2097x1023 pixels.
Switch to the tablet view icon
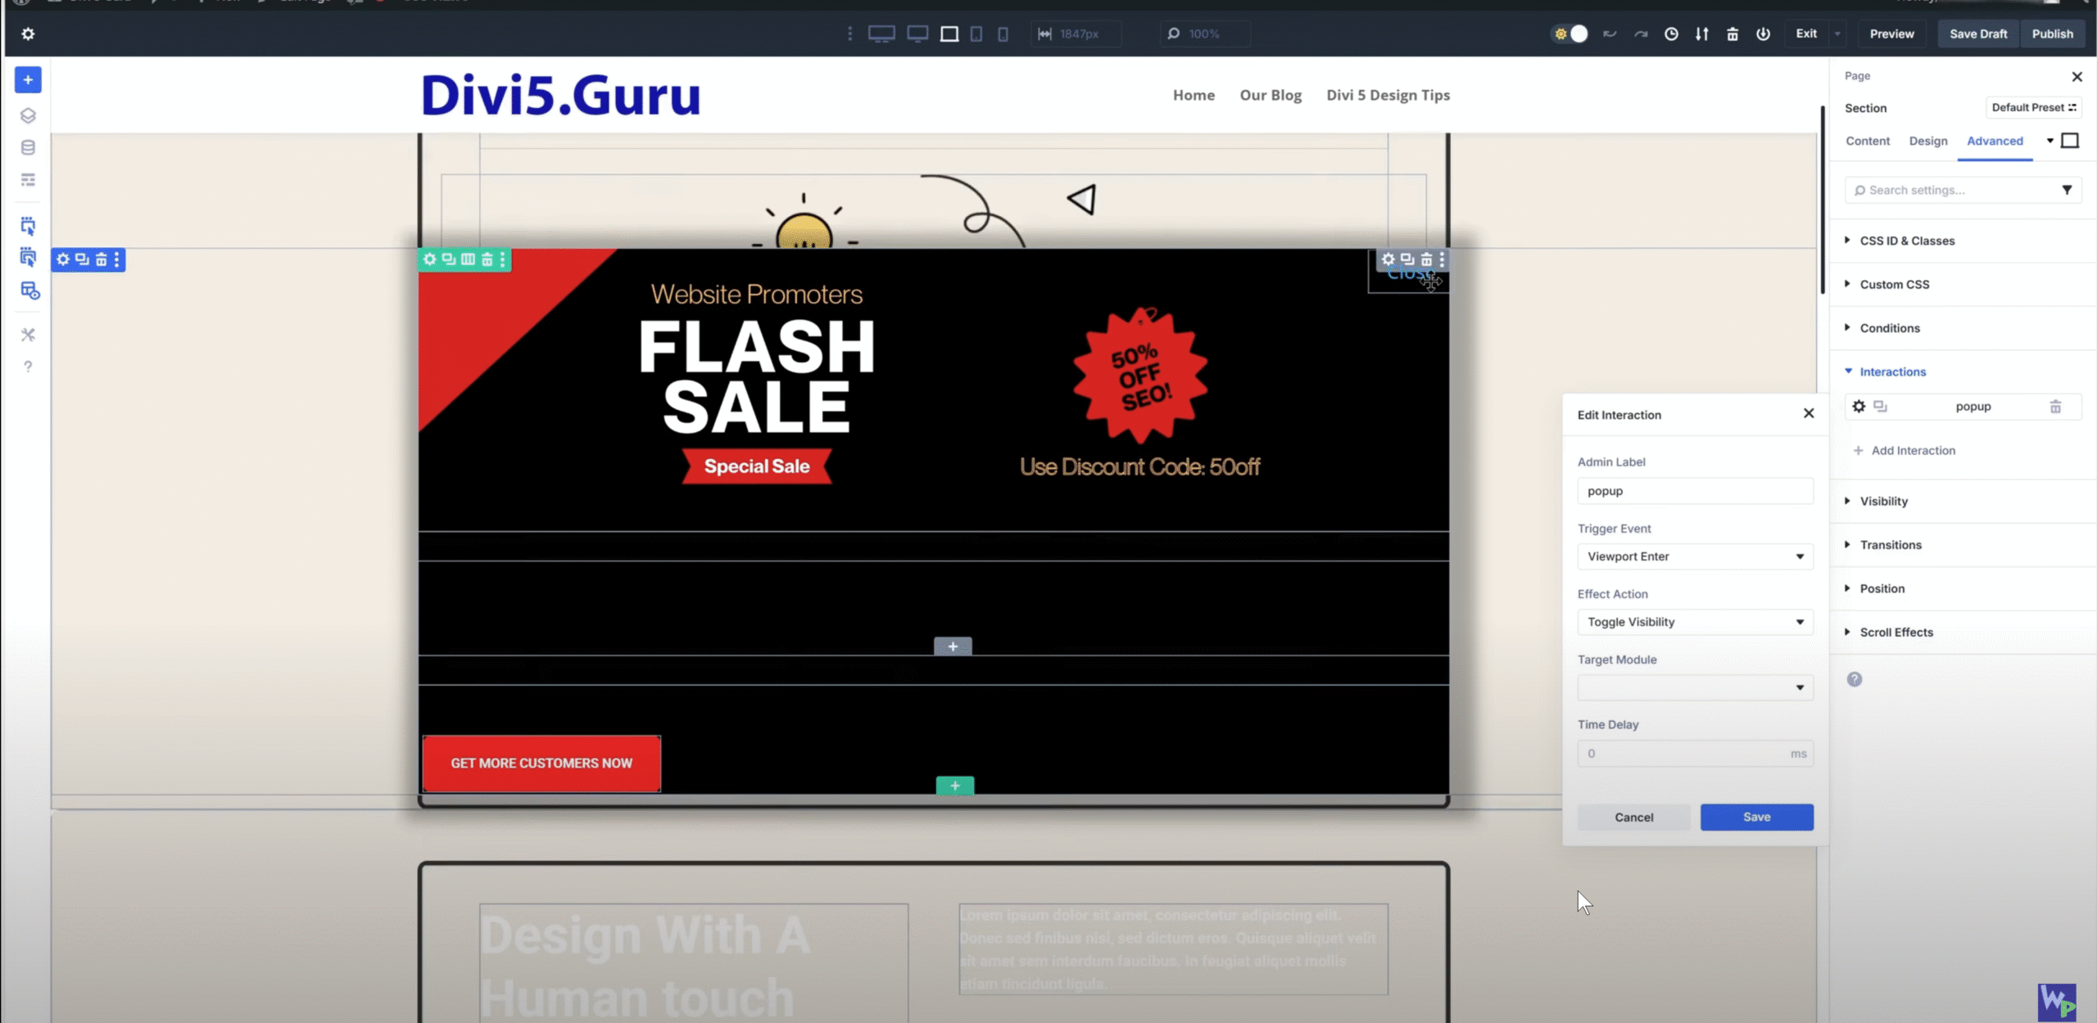[x=976, y=34]
